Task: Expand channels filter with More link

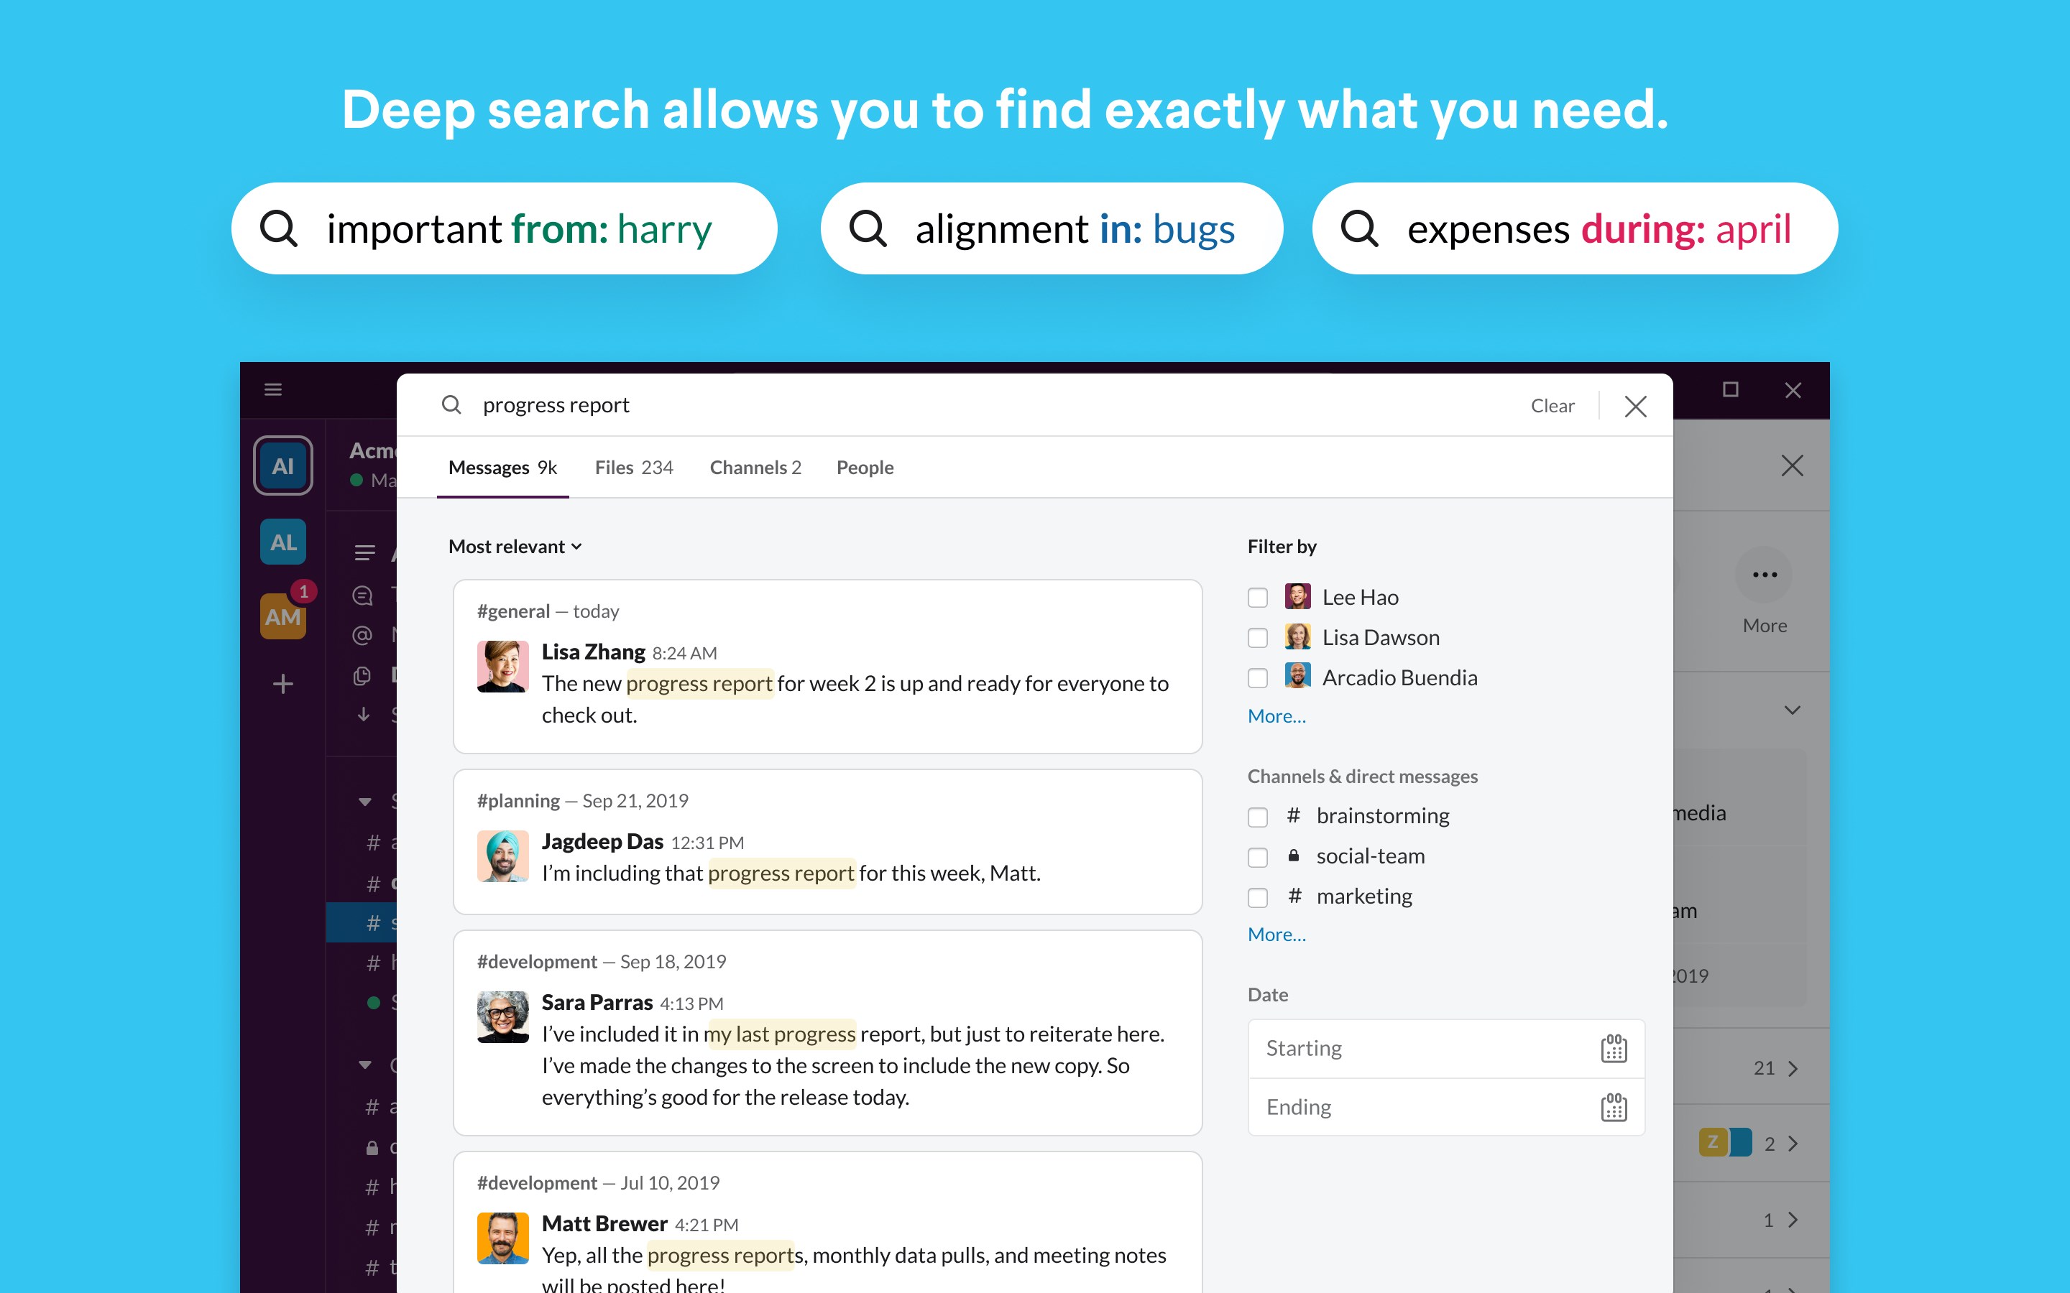Action: click(x=1276, y=934)
